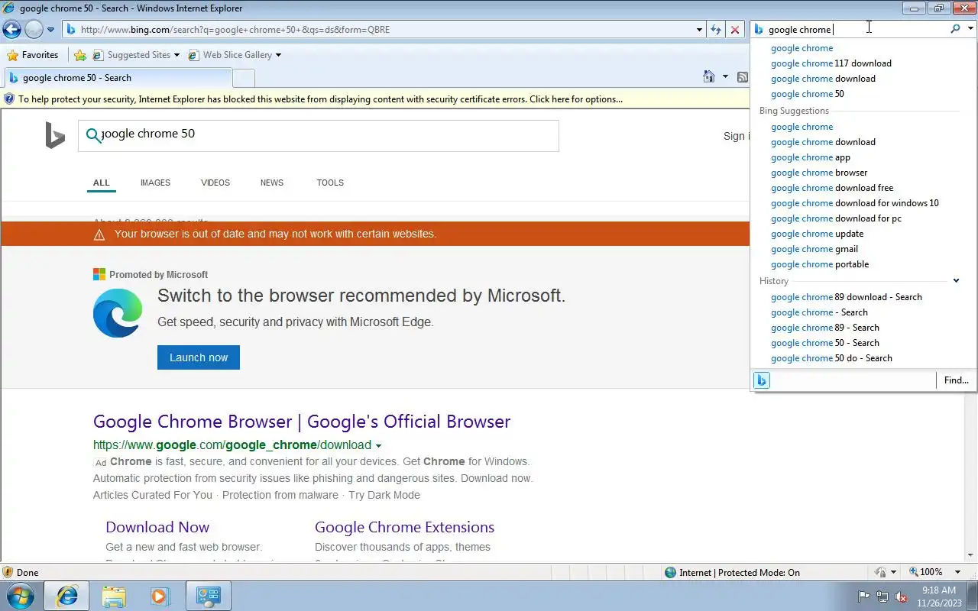
Task: Select 'google chrome download for windows 10'
Action: pos(855,203)
